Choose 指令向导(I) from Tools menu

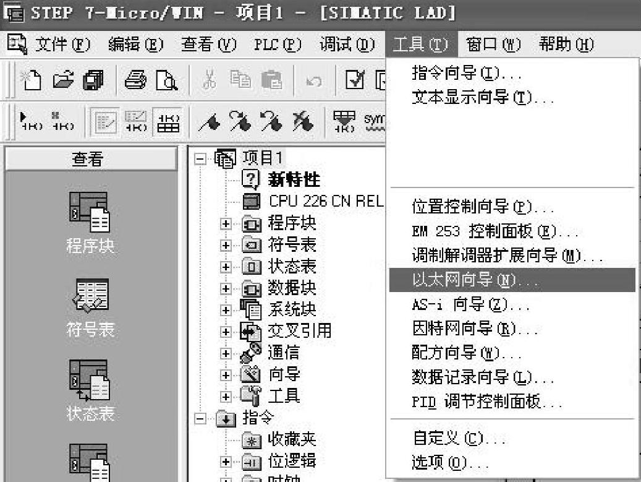tap(512, 73)
